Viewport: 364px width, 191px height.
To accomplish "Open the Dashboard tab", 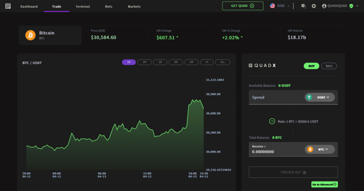I will tap(29, 6).
